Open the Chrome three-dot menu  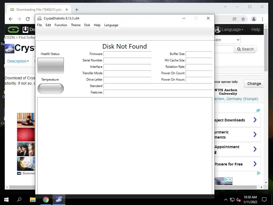click(x=262, y=19)
